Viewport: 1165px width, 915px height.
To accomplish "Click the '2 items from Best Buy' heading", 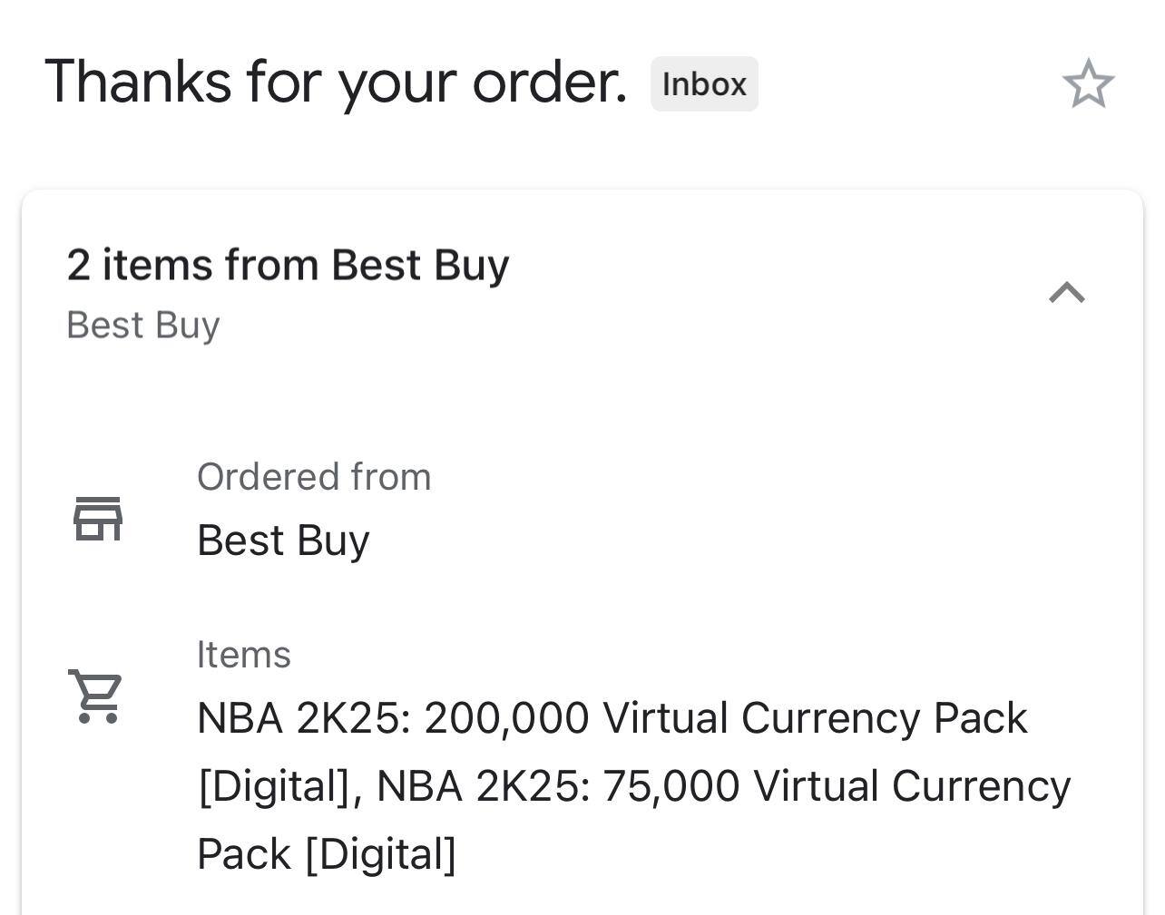I will click(288, 266).
